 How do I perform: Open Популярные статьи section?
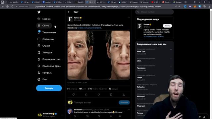(x=49, y=59)
